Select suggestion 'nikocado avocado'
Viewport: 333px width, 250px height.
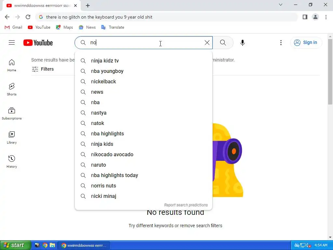(143, 155)
